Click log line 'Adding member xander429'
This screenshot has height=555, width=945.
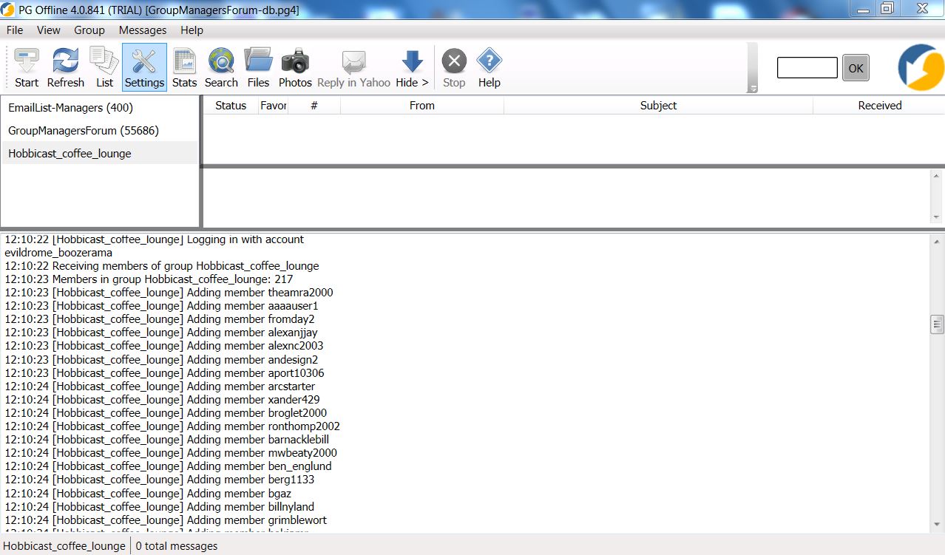tap(162, 400)
